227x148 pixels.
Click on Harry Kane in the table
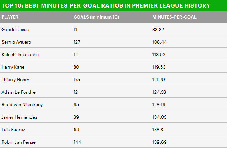(x=12, y=67)
